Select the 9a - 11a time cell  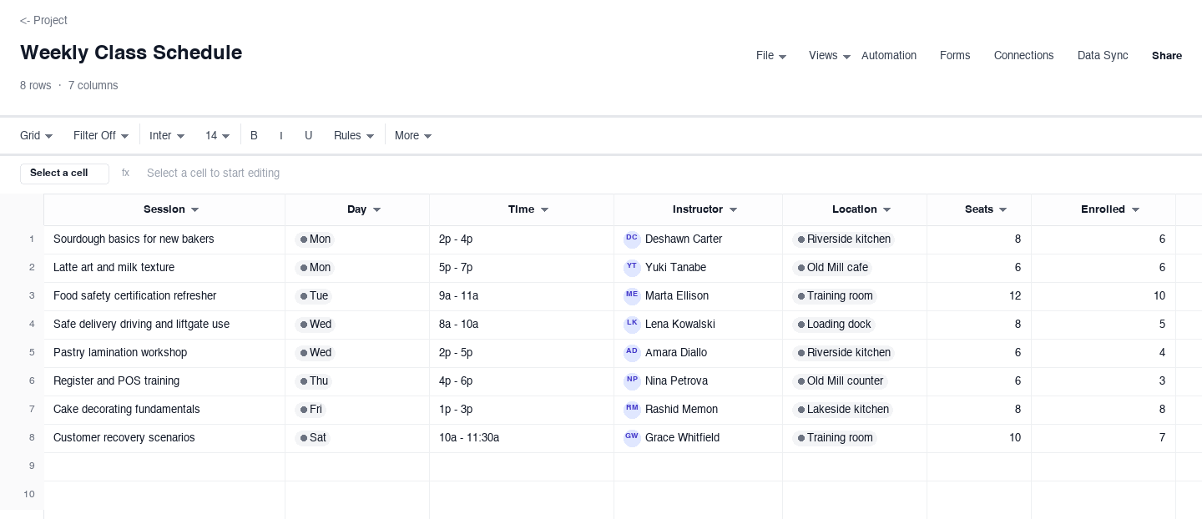click(x=522, y=296)
